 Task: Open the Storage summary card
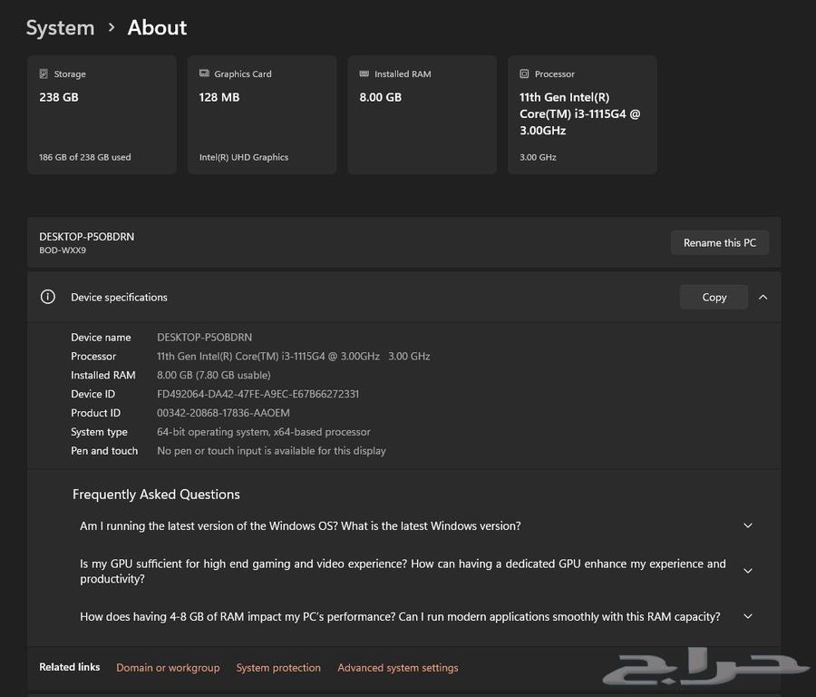tap(102, 113)
